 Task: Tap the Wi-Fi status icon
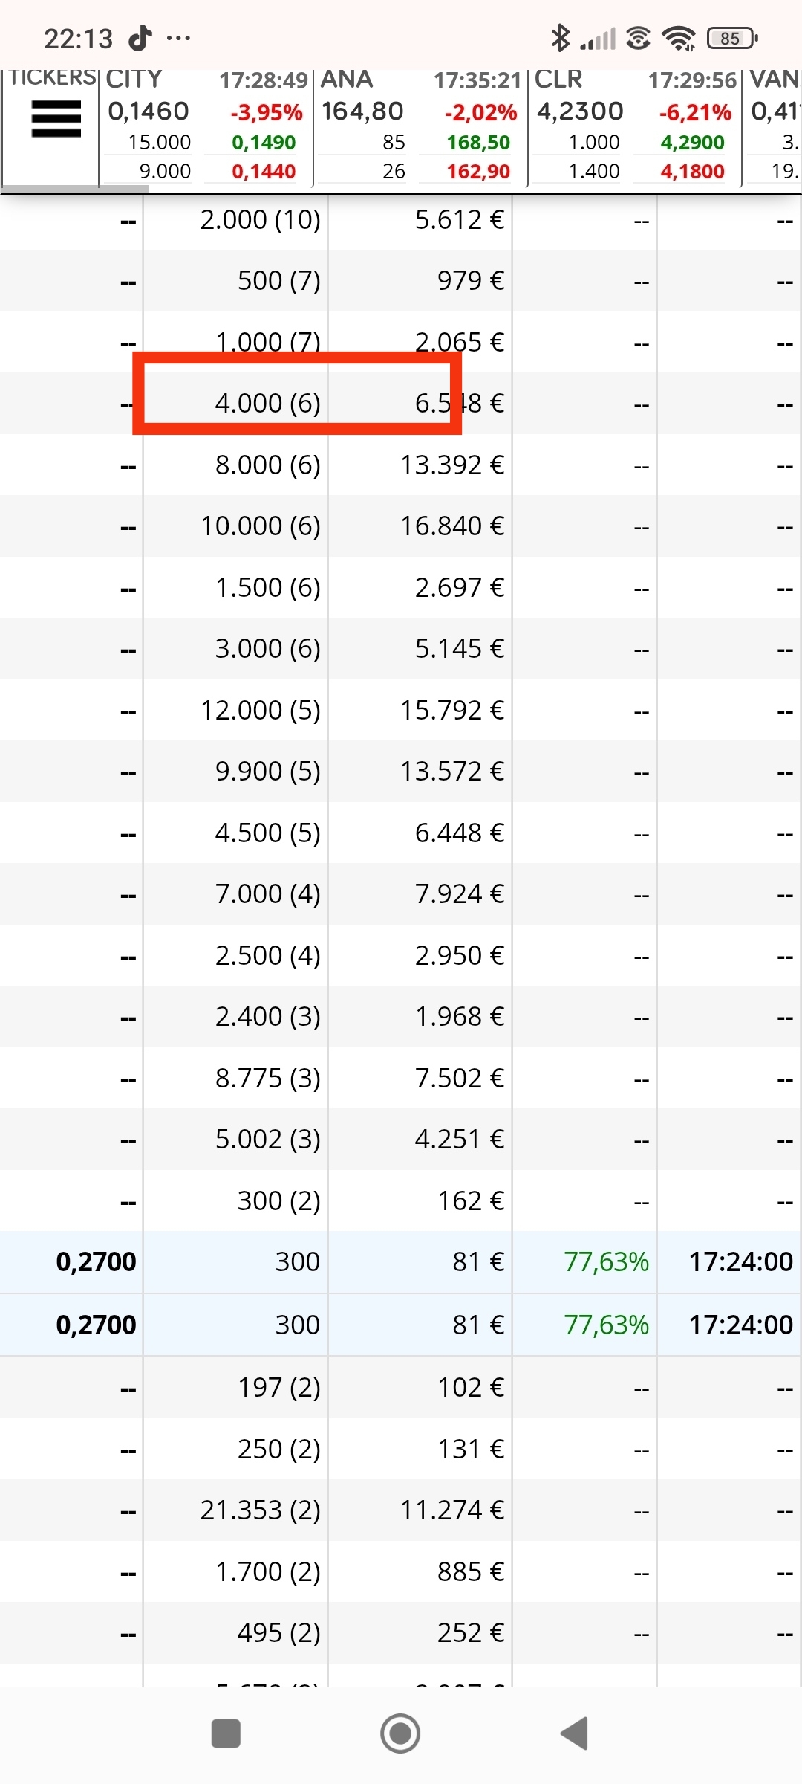(x=678, y=38)
